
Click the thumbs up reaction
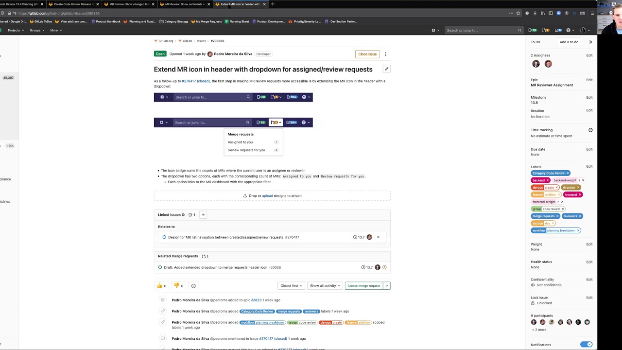161,286
